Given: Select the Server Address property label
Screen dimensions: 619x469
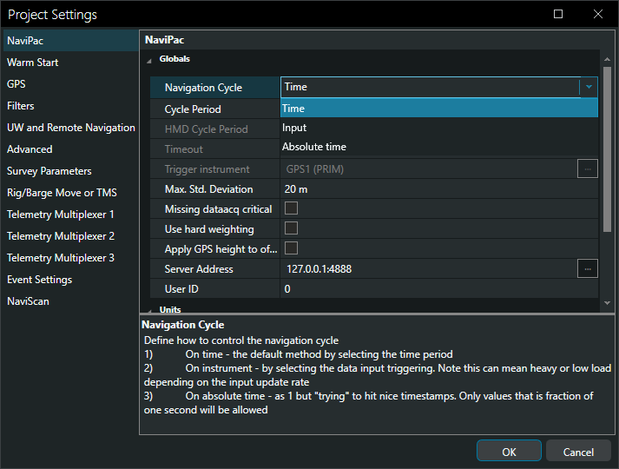Looking at the screenshot, I should point(215,269).
